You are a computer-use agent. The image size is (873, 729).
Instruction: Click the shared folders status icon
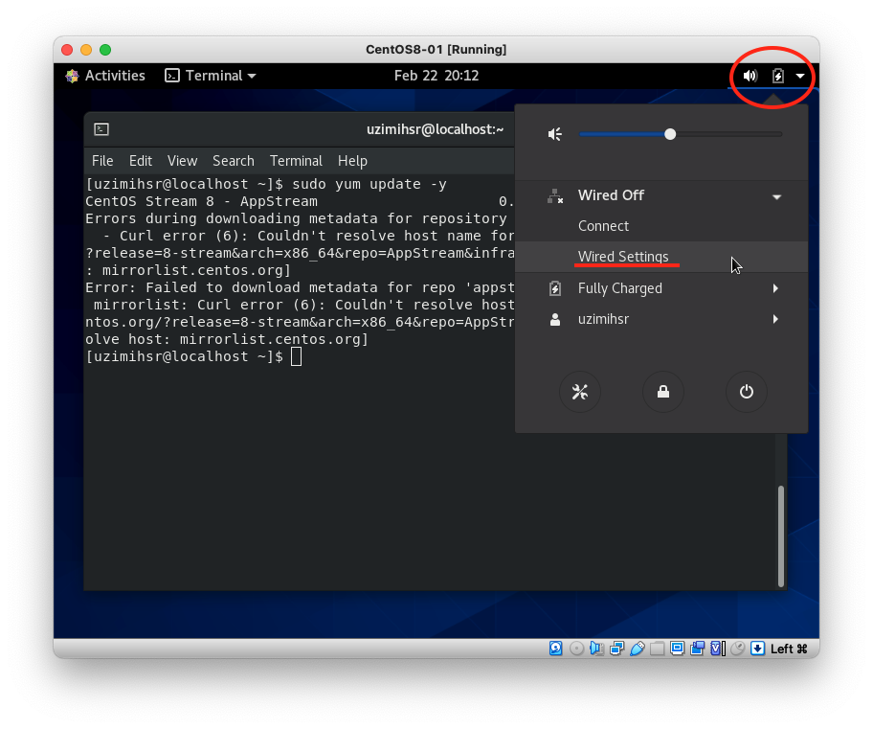pyautogui.click(x=657, y=649)
